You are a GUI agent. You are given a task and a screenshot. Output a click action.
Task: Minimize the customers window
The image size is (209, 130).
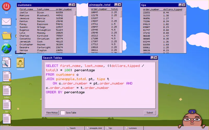coord(70,5)
